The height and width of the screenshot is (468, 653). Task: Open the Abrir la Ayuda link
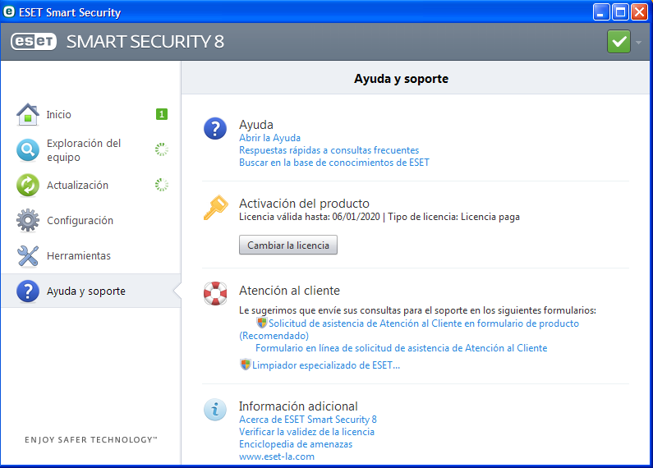(269, 138)
